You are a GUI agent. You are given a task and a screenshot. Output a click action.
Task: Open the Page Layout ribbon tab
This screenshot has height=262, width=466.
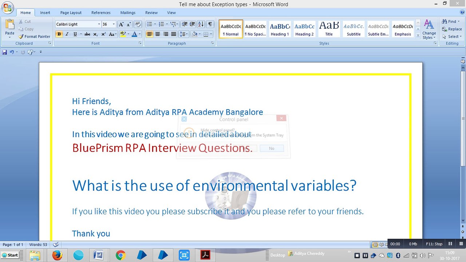(71, 13)
